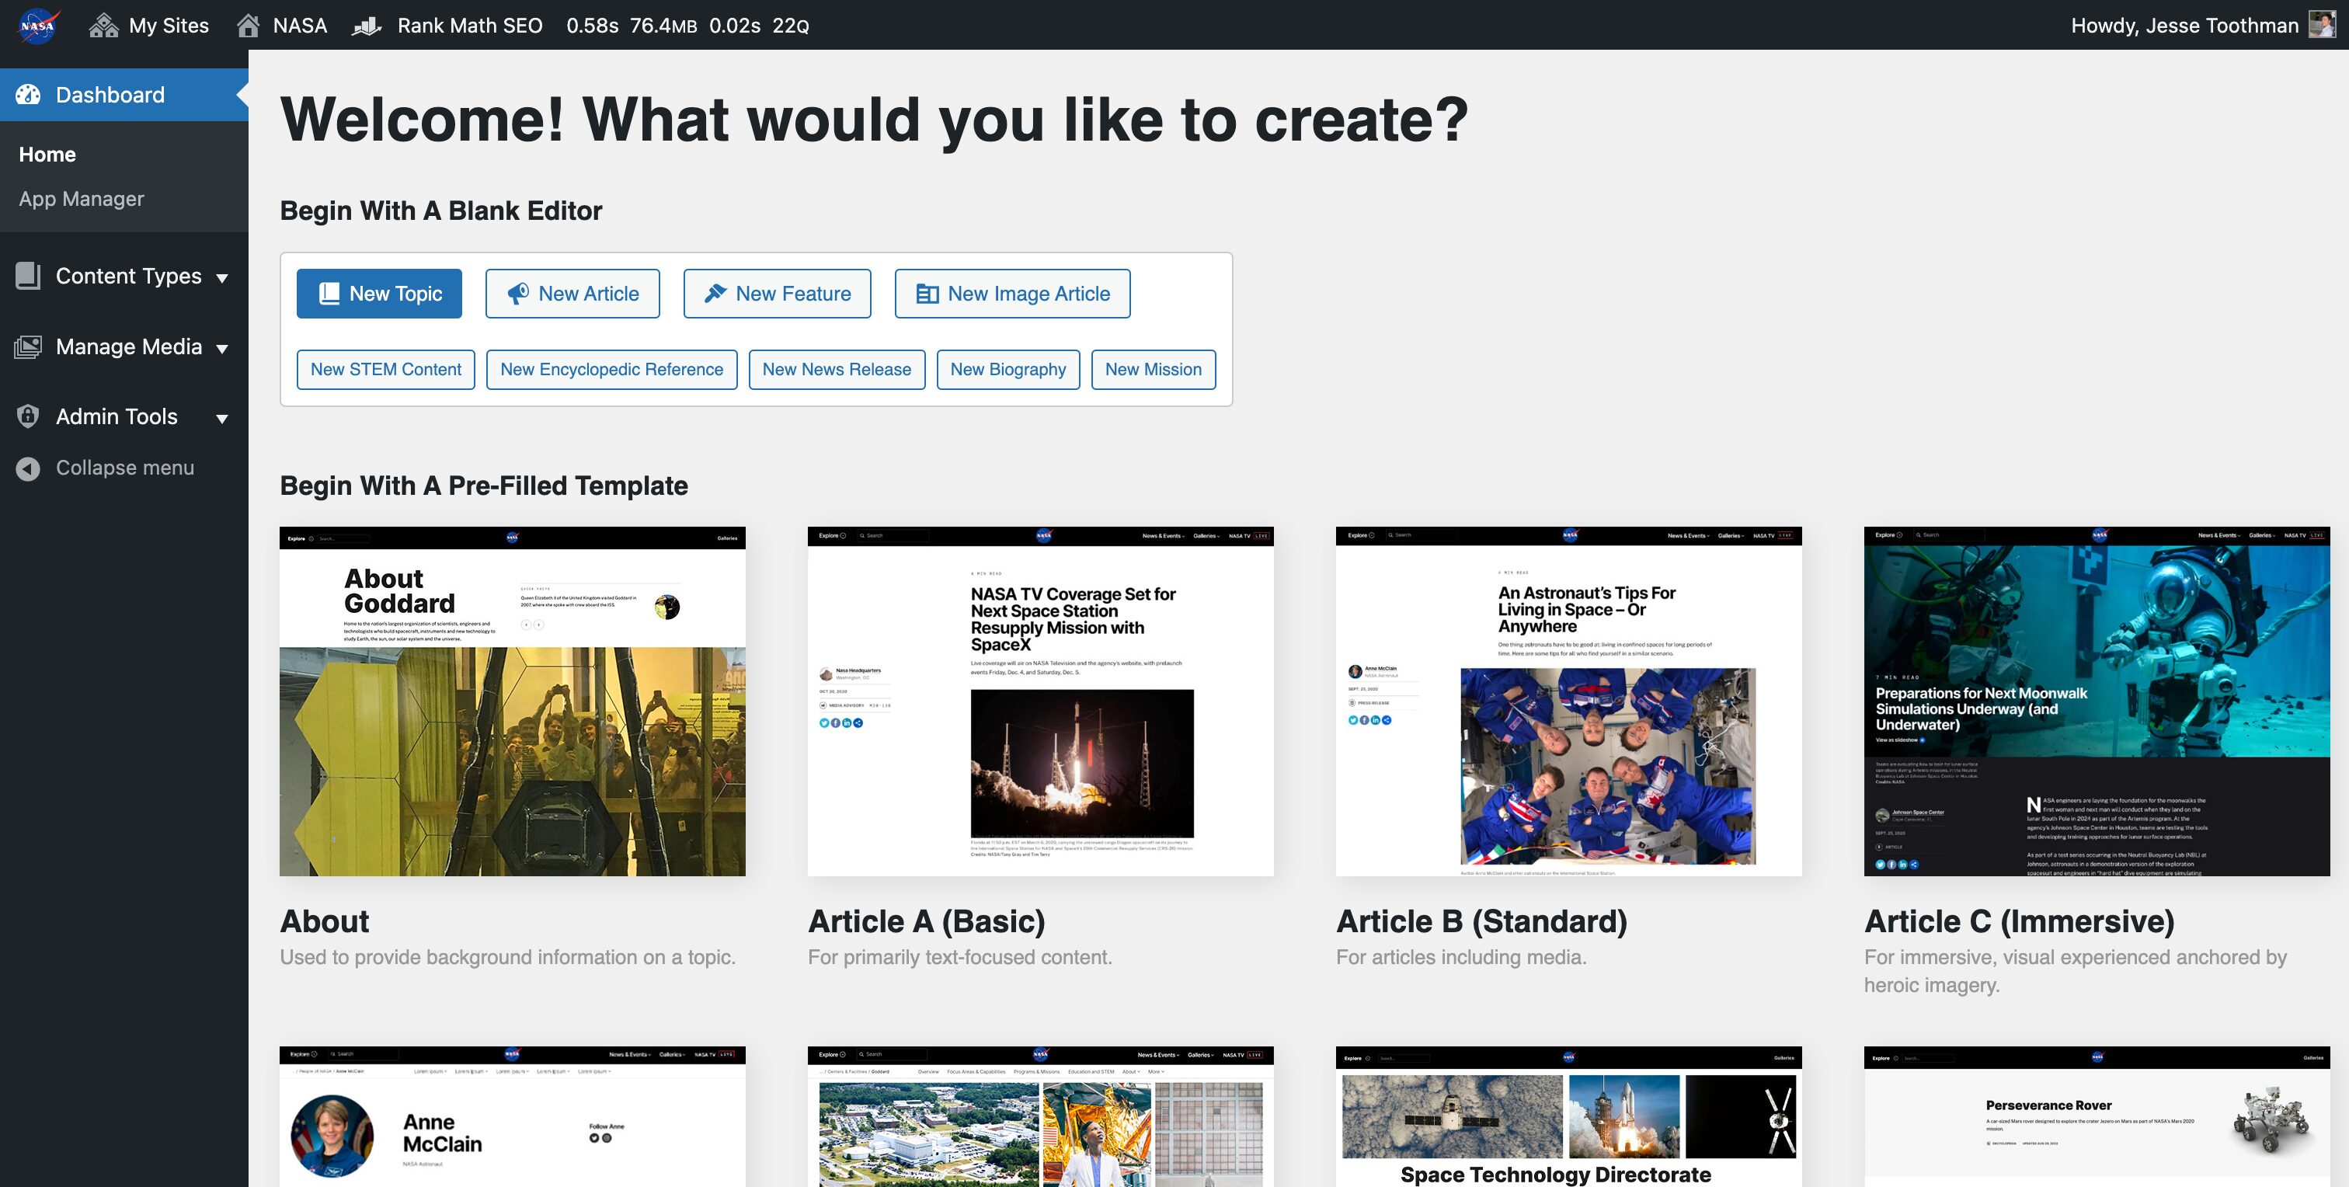Click the New Mission button

click(1154, 369)
